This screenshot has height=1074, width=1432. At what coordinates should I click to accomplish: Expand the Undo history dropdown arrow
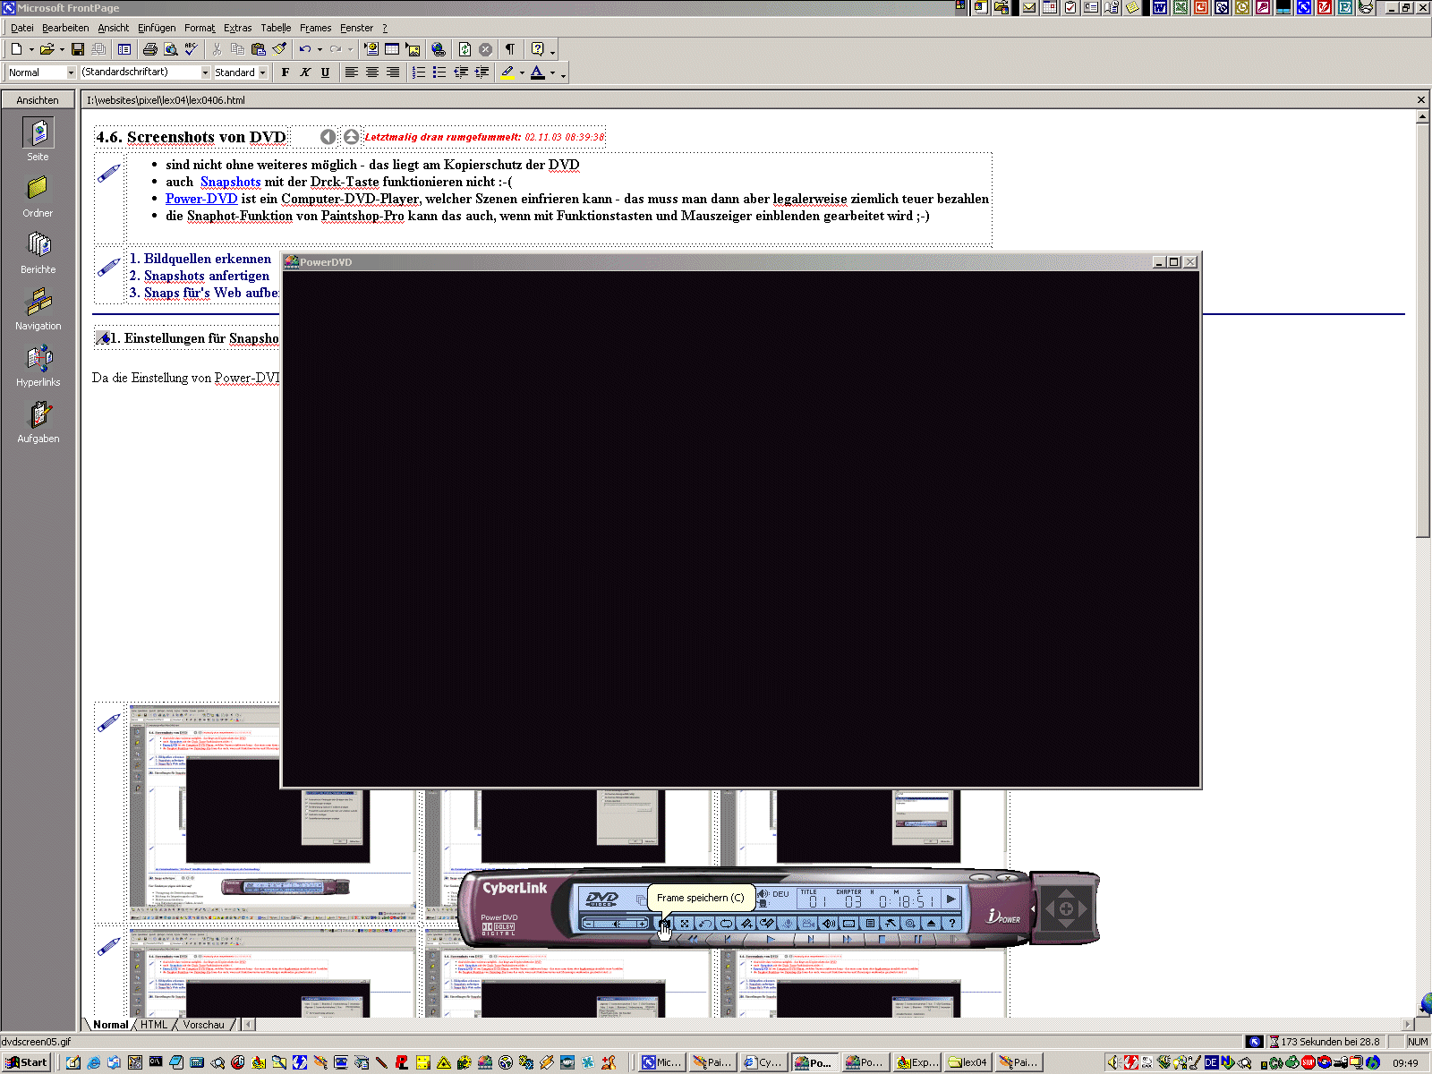pos(320,49)
